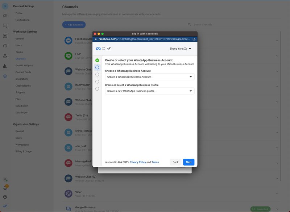Click the Back button in dialog
The height and width of the screenshot is (212, 290).
tap(175, 162)
